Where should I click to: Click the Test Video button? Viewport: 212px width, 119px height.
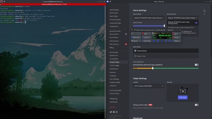(183, 98)
